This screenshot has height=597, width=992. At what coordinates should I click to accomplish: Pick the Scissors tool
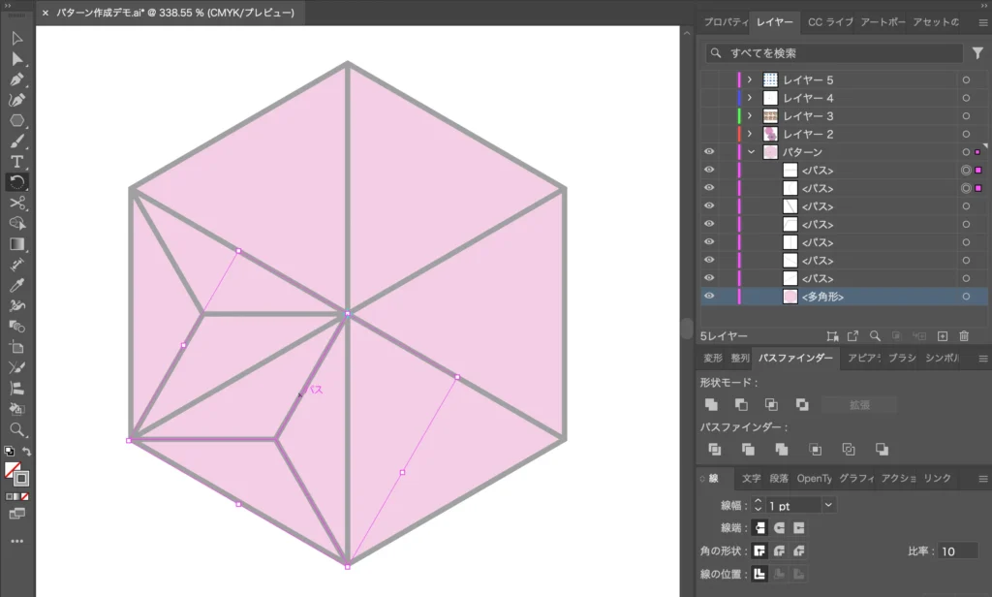[16, 203]
